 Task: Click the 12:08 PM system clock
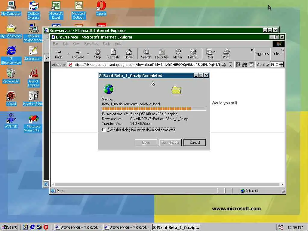click(x=295, y=227)
